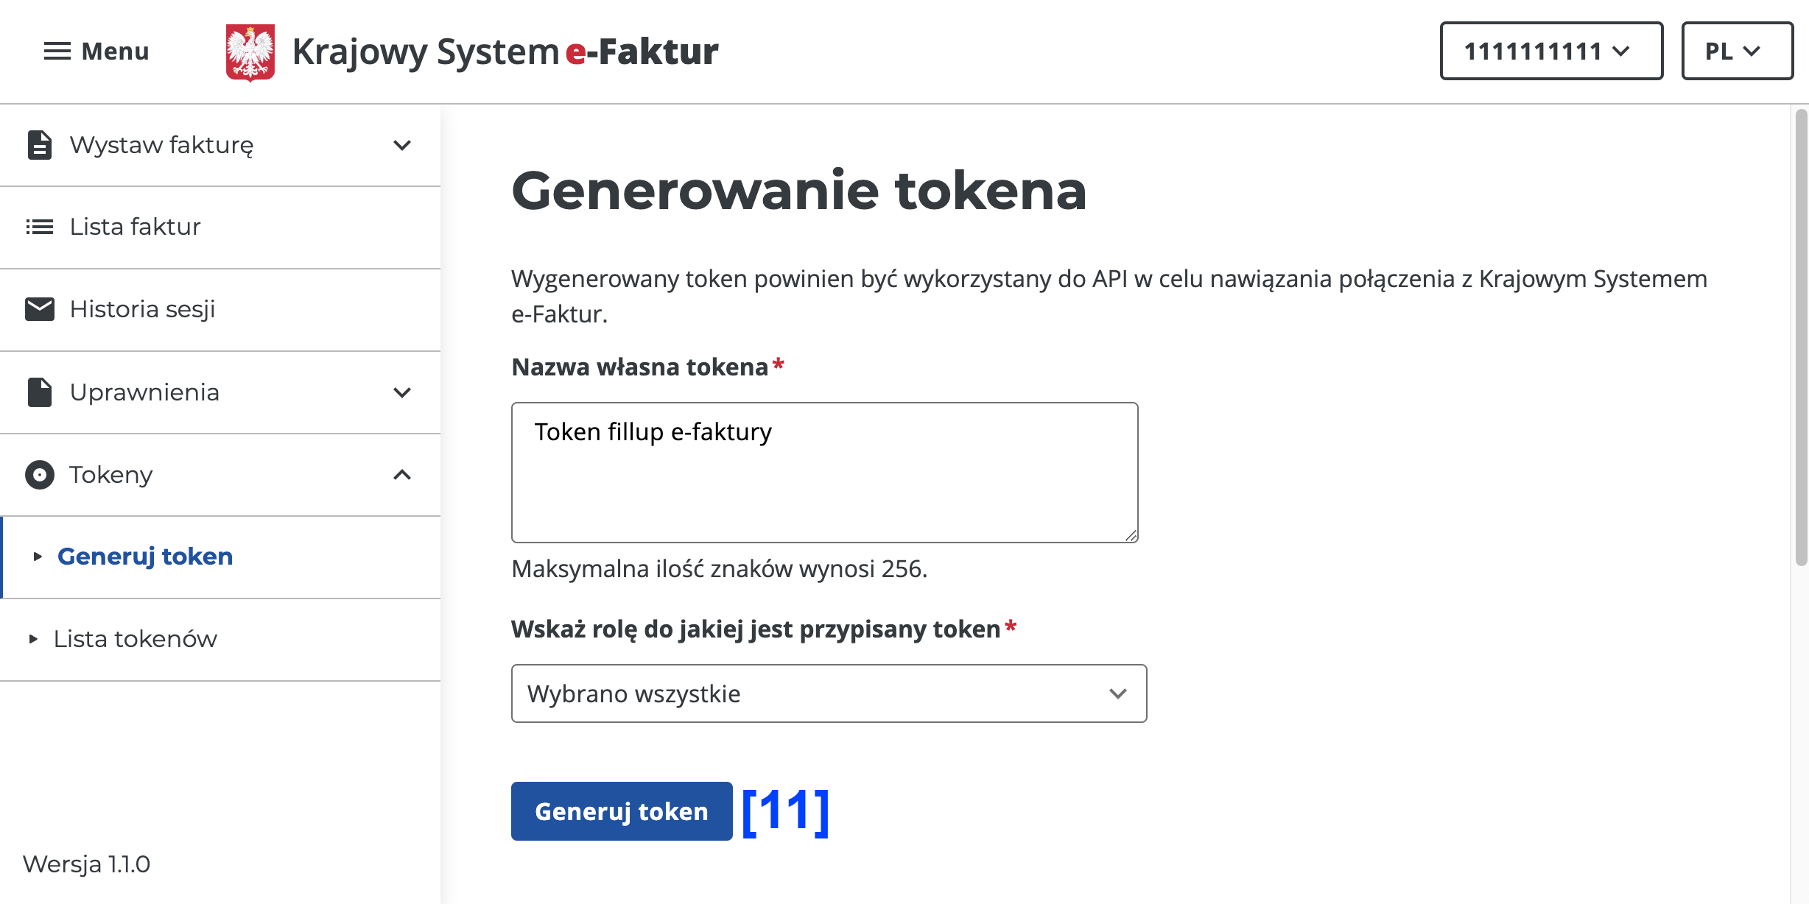This screenshot has width=1809, height=904.
Task: Expand the Uprawnienia section chevron
Action: [x=402, y=392]
